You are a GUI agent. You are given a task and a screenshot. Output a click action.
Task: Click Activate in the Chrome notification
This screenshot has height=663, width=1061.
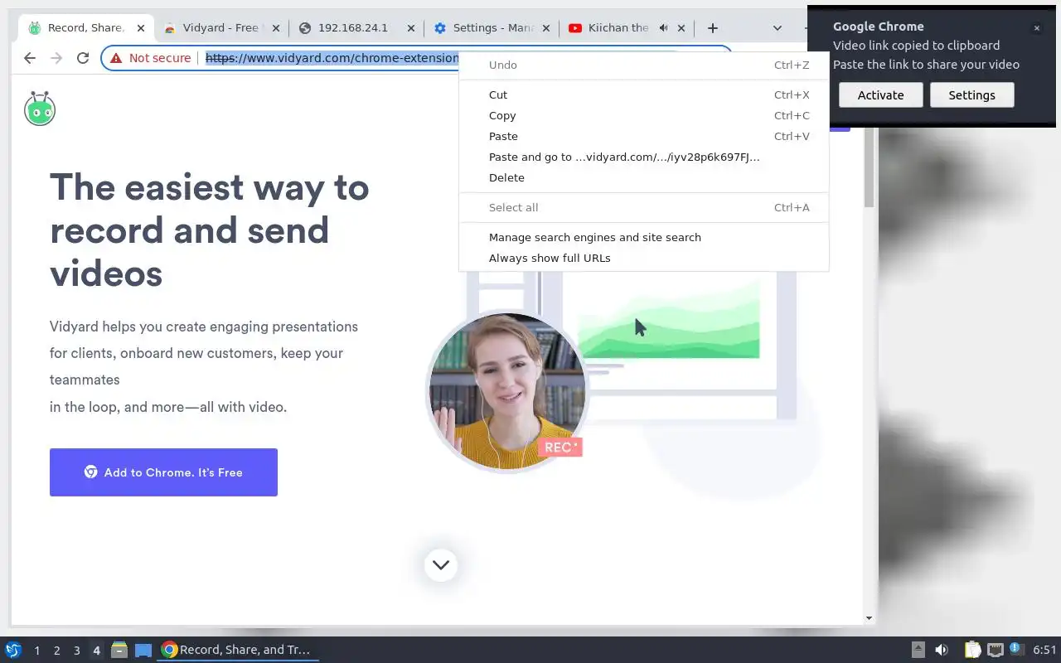(x=880, y=95)
